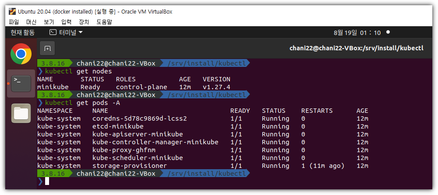
Task: Click the 'control-plane' role value
Action: coord(141,87)
